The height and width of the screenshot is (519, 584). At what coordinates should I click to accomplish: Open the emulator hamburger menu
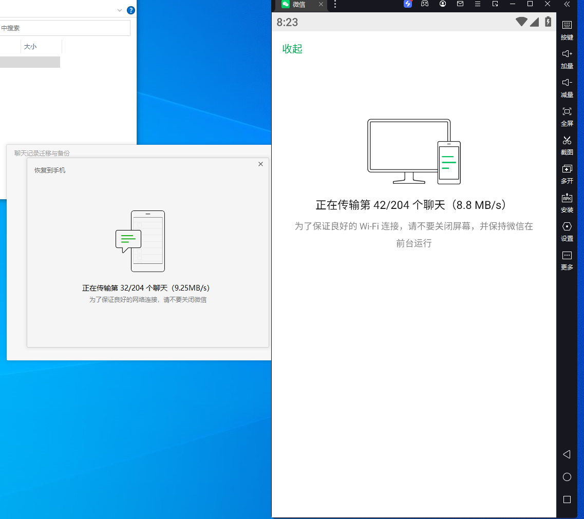click(x=477, y=4)
